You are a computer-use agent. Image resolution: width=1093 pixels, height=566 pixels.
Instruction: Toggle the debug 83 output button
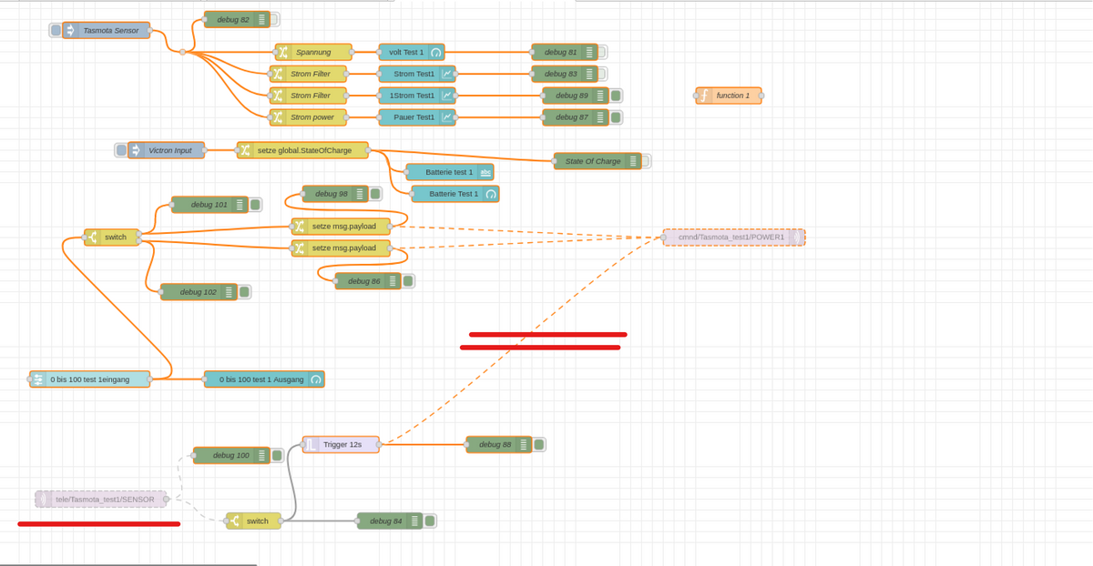(602, 74)
